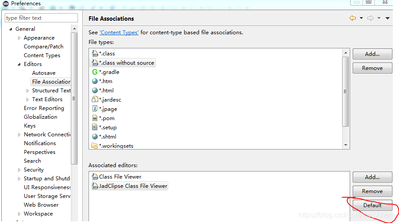Select Search in the tree
399x223 pixels.
pyautogui.click(x=32, y=161)
